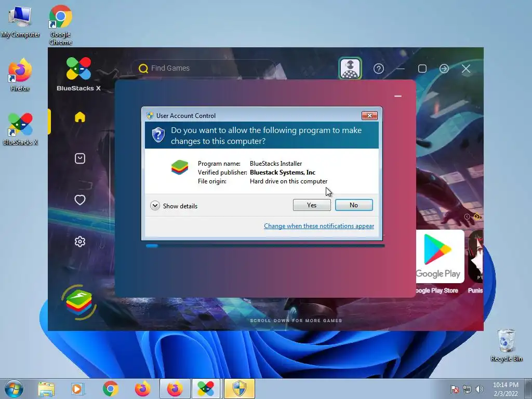Open Change when these notifications appear link
Viewport: 532px width, 399px height.
click(319, 226)
